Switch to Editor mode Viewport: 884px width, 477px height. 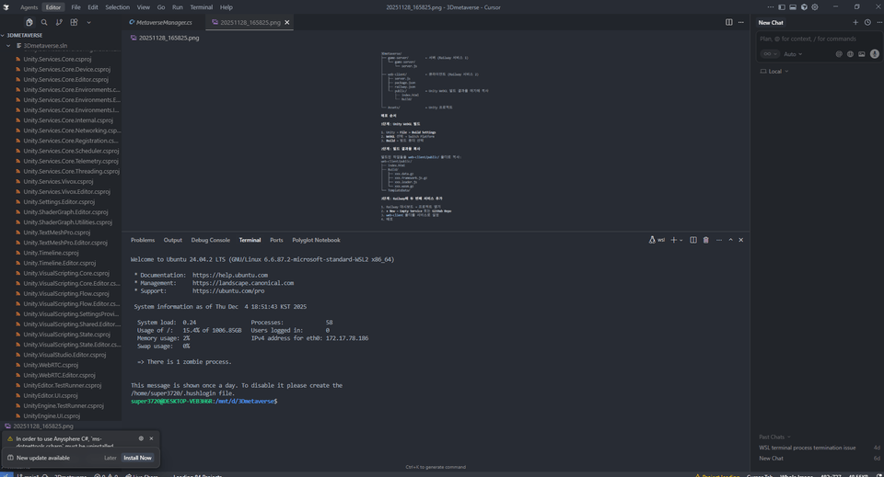(53, 7)
